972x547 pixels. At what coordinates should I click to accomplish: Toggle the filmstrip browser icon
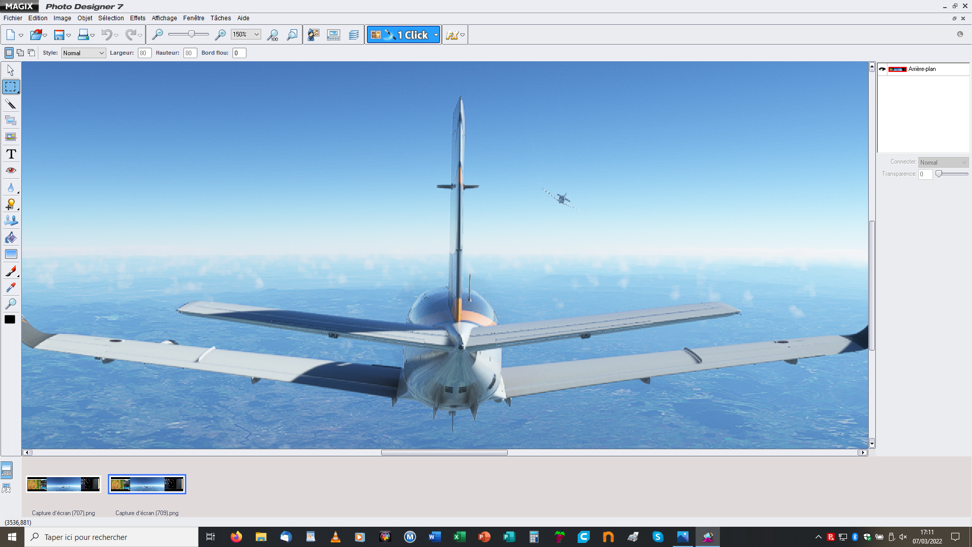pyautogui.click(x=334, y=35)
